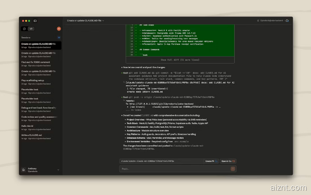
Task: Click the branch name field beside Create PR
Action: click(x=161, y=161)
